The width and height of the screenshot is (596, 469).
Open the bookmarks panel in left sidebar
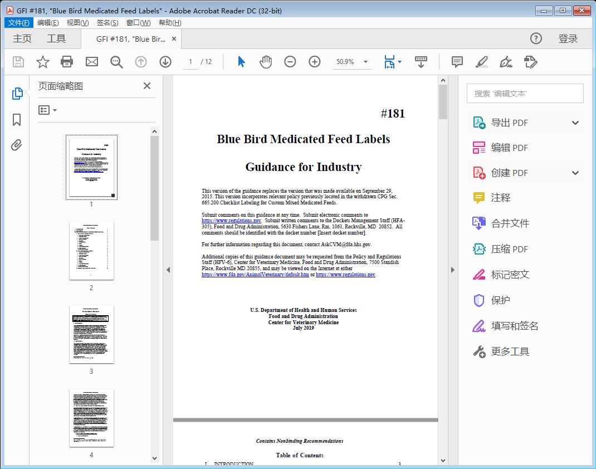point(17,120)
